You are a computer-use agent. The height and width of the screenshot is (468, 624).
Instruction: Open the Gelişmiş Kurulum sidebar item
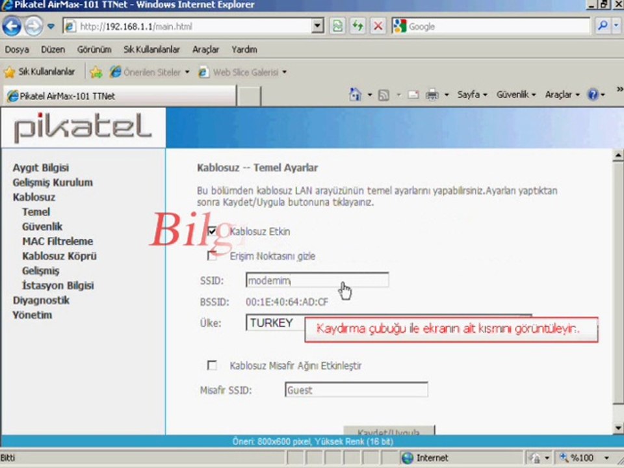pos(53,182)
